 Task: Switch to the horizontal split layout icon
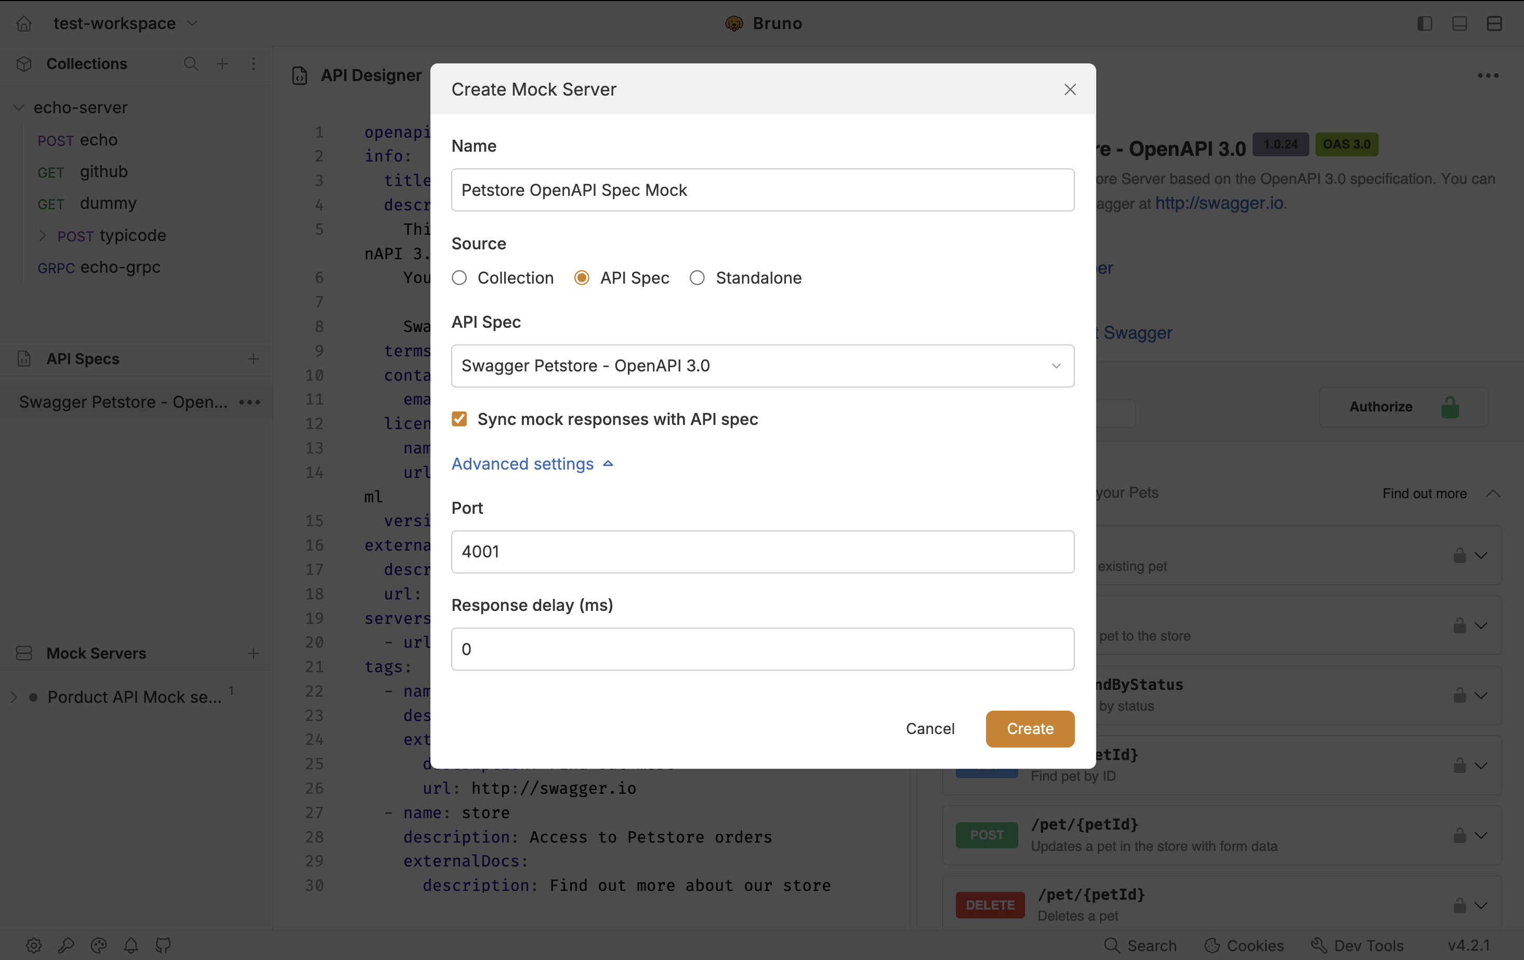pyautogui.click(x=1494, y=23)
